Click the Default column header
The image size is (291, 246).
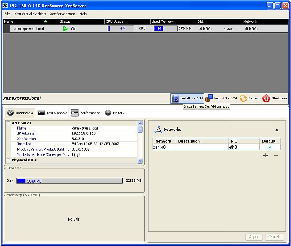(x=270, y=141)
